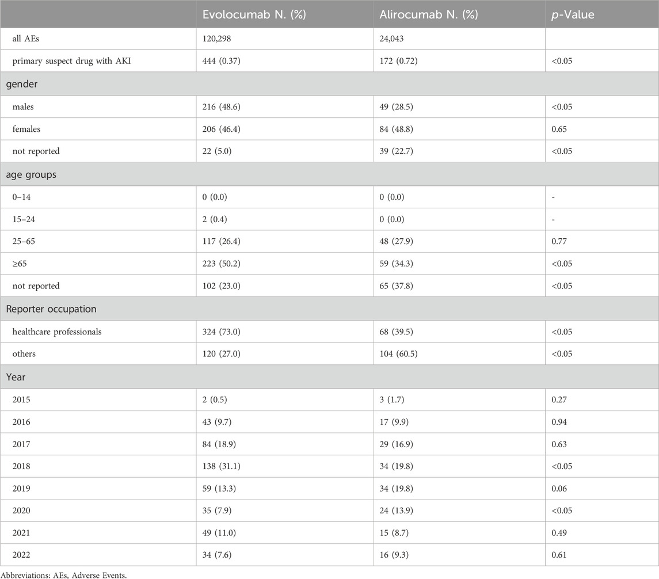Image resolution: width=659 pixels, height=579 pixels.
Task: Click the cell 84 (48.8)
Action: pyautogui.click(x=397, y=129)
